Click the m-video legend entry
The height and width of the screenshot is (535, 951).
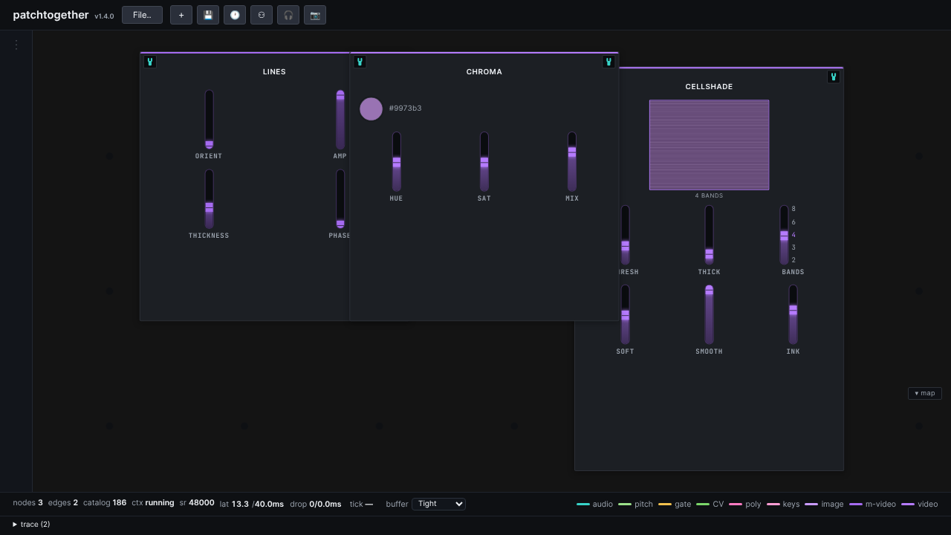click(x=873, y=505)
